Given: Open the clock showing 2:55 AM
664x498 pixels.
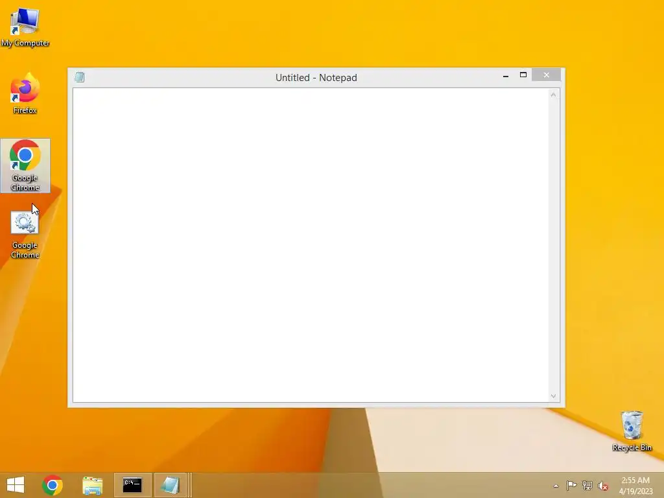Looking at the screenshot, I should [635, 486].
